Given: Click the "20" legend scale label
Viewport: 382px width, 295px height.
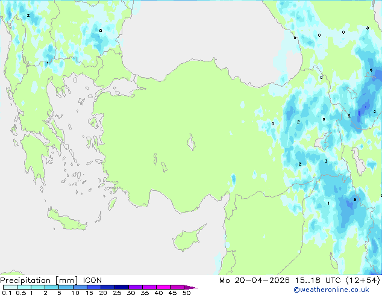Looking at the screenshot, I should click(x=103, y=293).
